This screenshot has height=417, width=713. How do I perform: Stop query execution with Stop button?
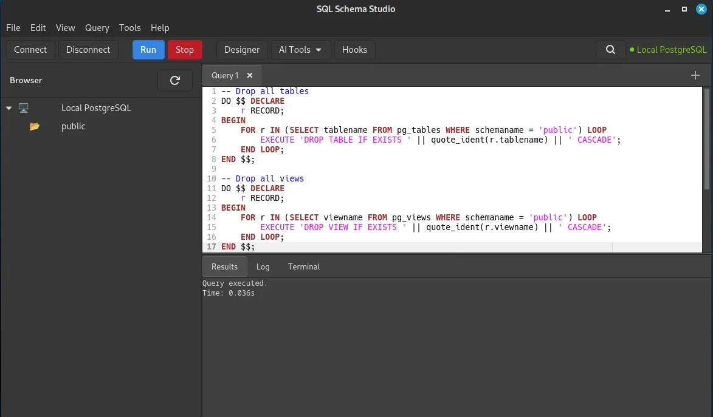[x=185, y=50]
